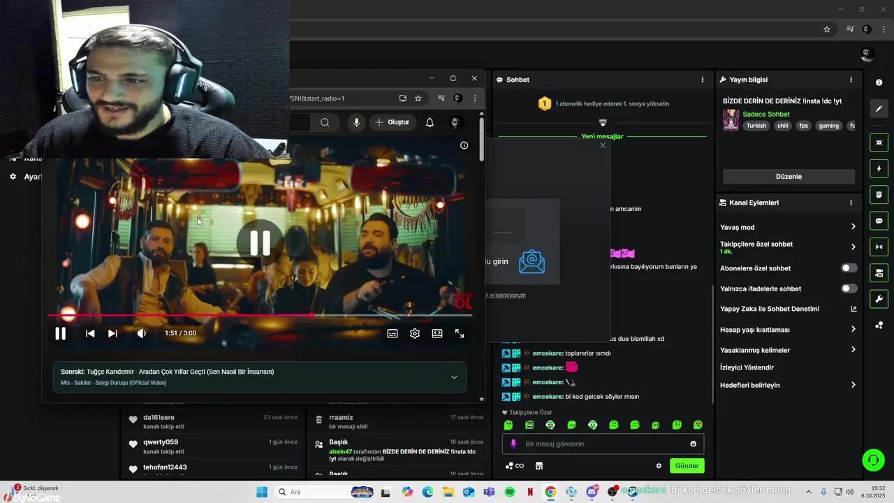
Task: Send chat message with Gönder button
Action: pyautogui.click(x=687, y=466)
